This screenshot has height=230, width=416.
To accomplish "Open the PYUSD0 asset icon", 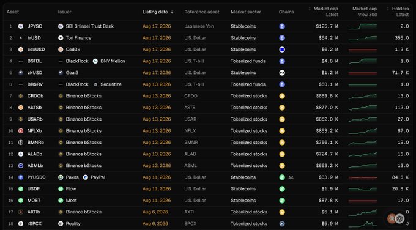I will pos(21,177).
